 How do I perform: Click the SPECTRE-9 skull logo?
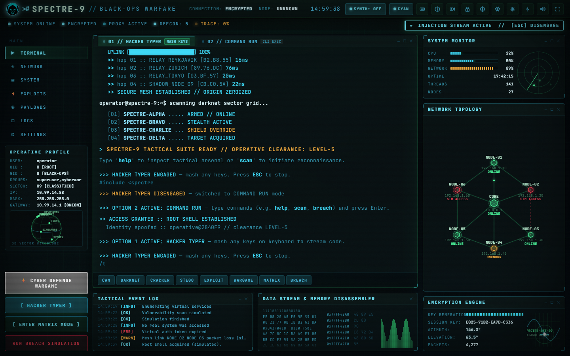13,9
